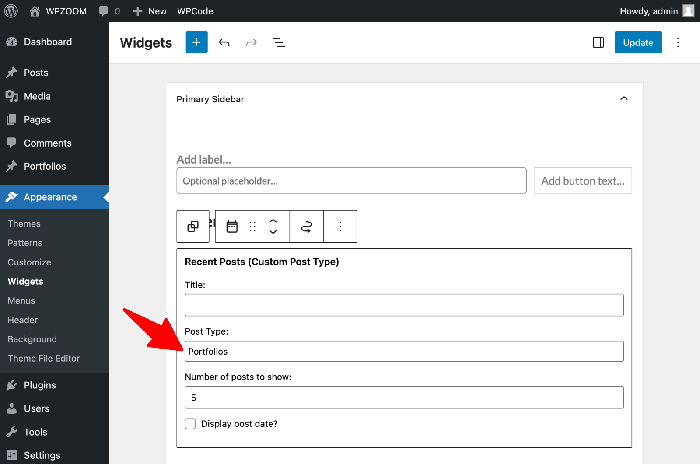Click the legacy widget calendar icon
Screen dimensions: 700x464
(232, 226)
